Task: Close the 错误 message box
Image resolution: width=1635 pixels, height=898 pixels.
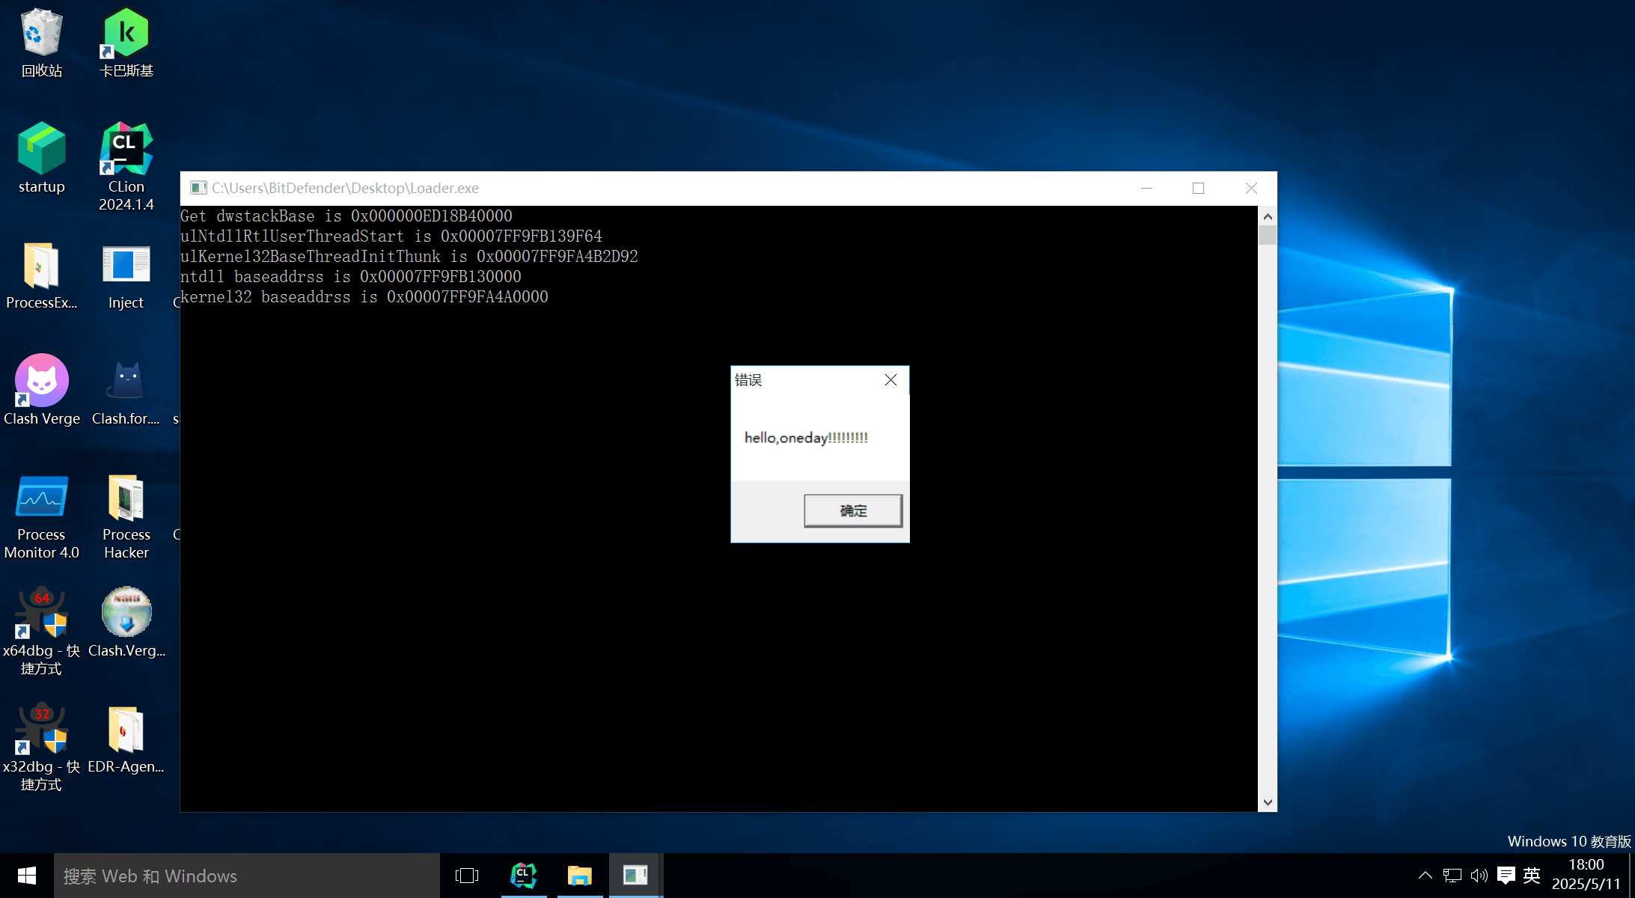Action: click(x=890, y=380)
